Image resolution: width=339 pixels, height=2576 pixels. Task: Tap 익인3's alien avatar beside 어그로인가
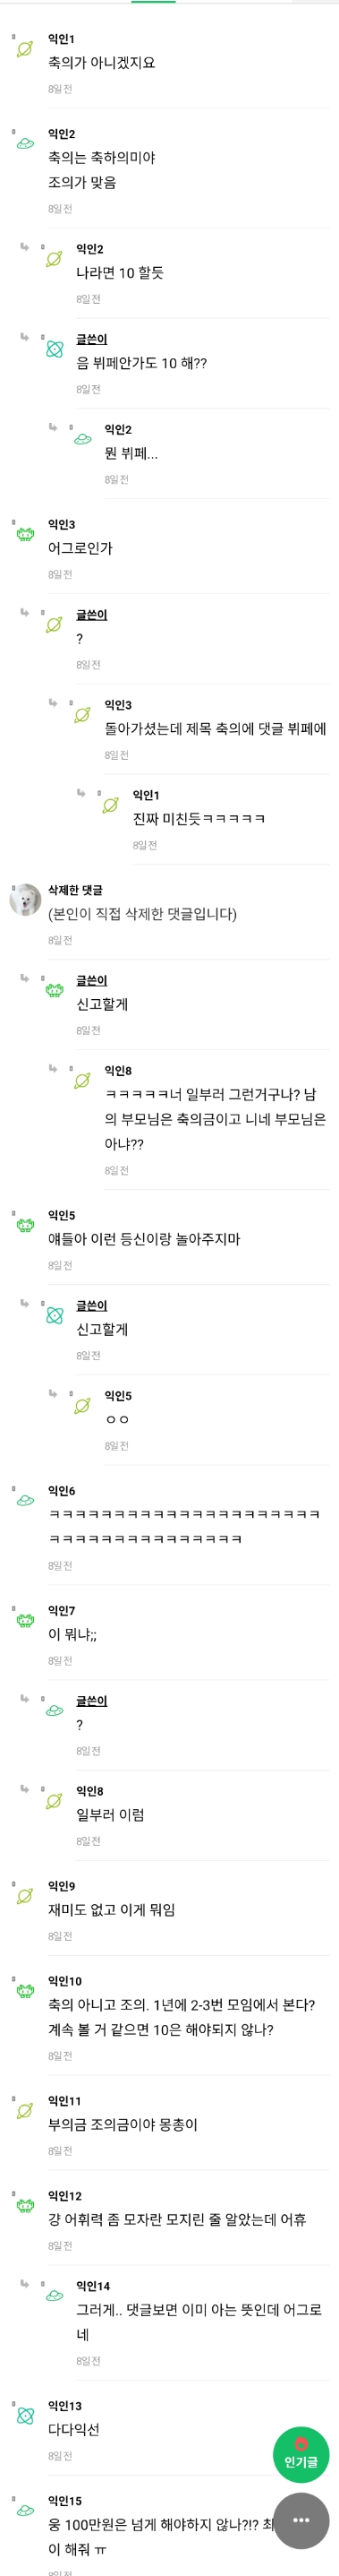[25, 534]
